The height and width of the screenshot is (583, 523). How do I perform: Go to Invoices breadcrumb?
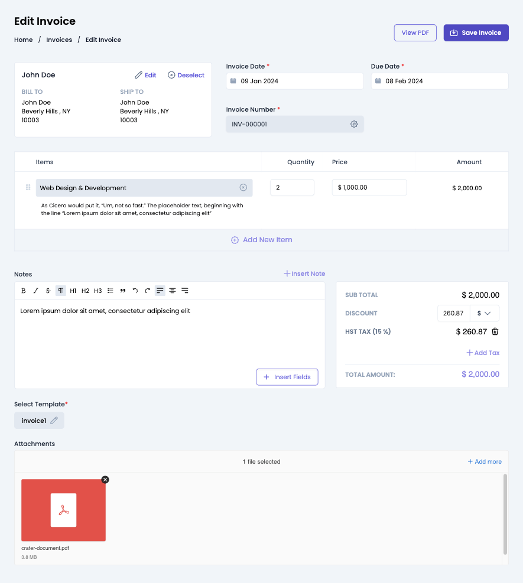(59, 40)
